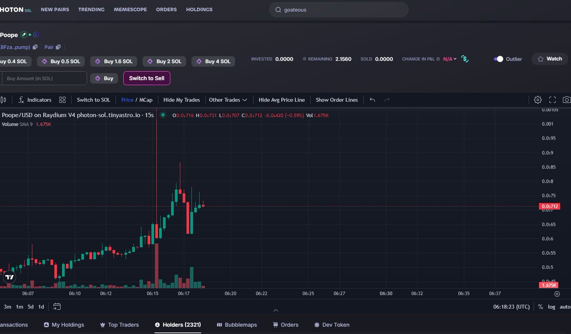
Task: Click the sparkle icon on Buy 2 SOL
Action: pos(150,61)
